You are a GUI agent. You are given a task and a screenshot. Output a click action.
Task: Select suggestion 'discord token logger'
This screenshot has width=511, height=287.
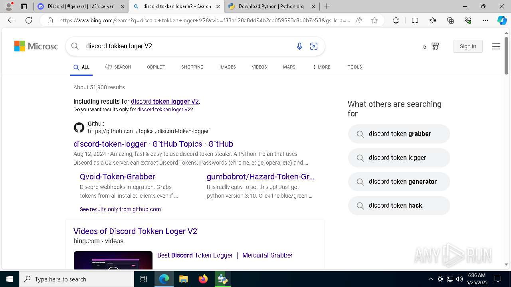point(399,158)
